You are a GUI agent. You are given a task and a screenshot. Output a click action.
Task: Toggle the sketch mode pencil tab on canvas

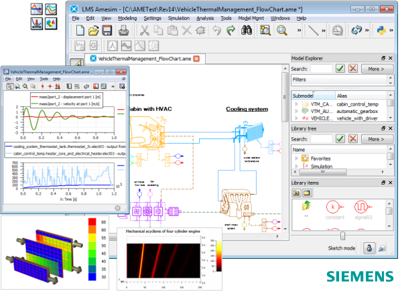point(76,62)
